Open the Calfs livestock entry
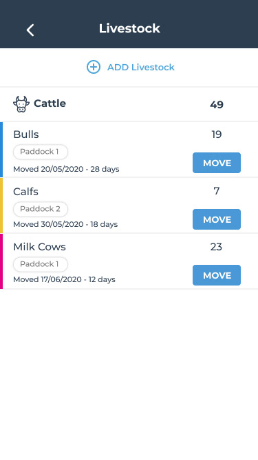The height and width of the screenshot is (460, 258). [x=129, y=206]
